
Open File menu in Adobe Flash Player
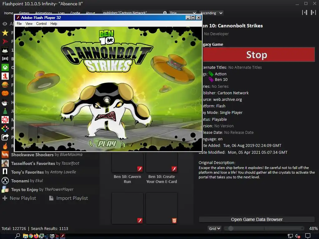[19, 24]
